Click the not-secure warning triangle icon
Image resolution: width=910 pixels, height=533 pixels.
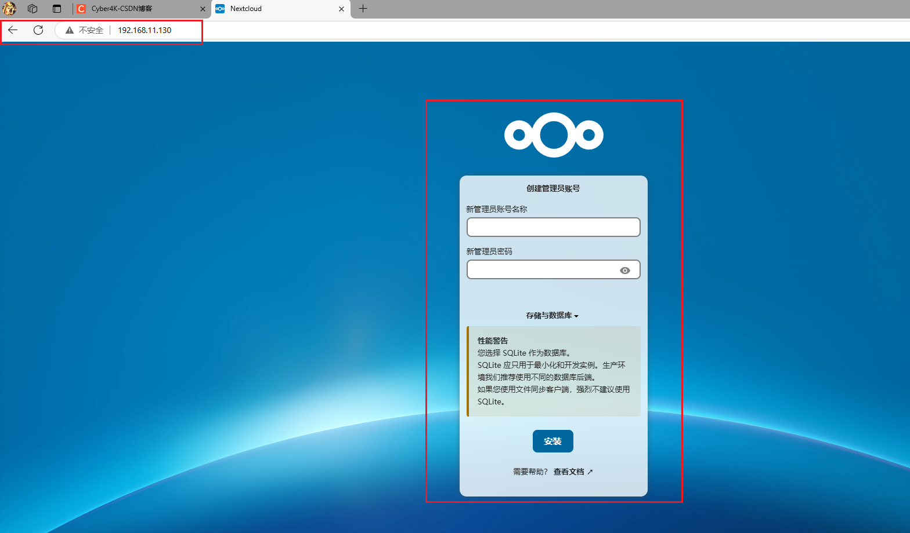[x=70, y=30]
